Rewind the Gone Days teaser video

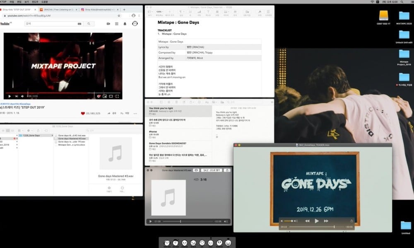(x=307, y=221)
